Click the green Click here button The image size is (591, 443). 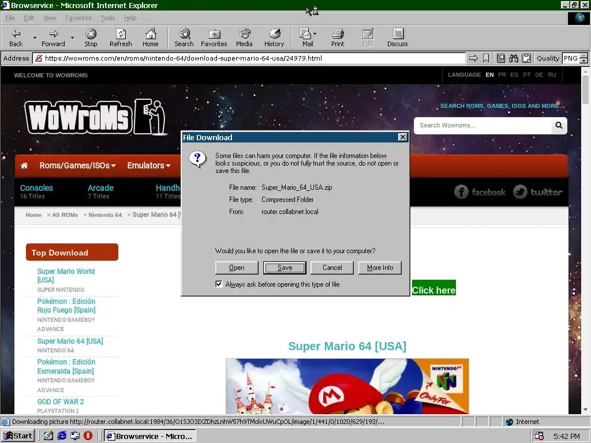tap(434, 288)
